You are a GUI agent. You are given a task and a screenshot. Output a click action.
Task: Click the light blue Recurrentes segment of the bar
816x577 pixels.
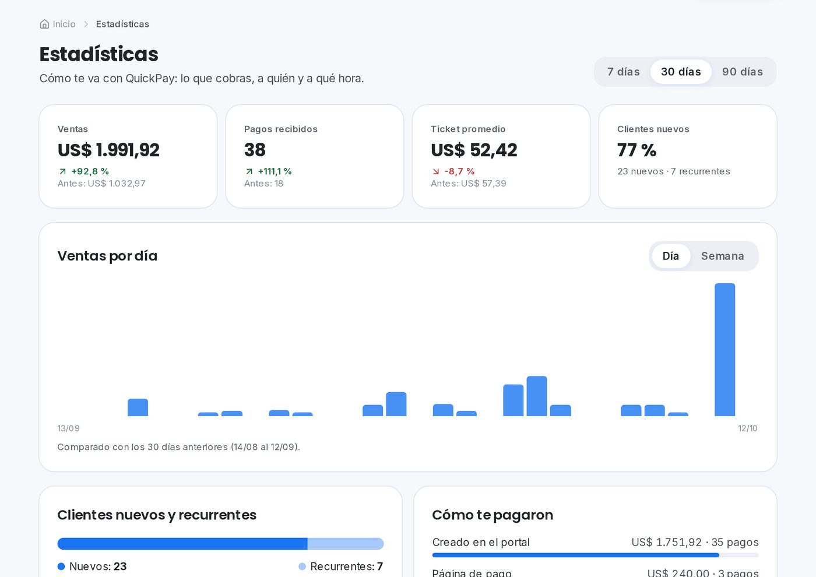point(346,544)
